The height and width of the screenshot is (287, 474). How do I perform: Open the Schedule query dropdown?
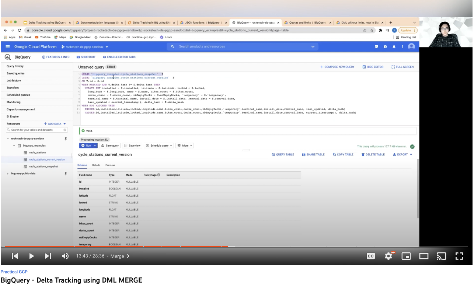pos(159,146)
